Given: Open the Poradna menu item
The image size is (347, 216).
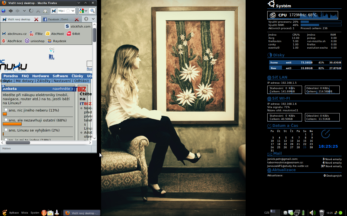Looking at the screenshot, I should click(x=11, y=76).
